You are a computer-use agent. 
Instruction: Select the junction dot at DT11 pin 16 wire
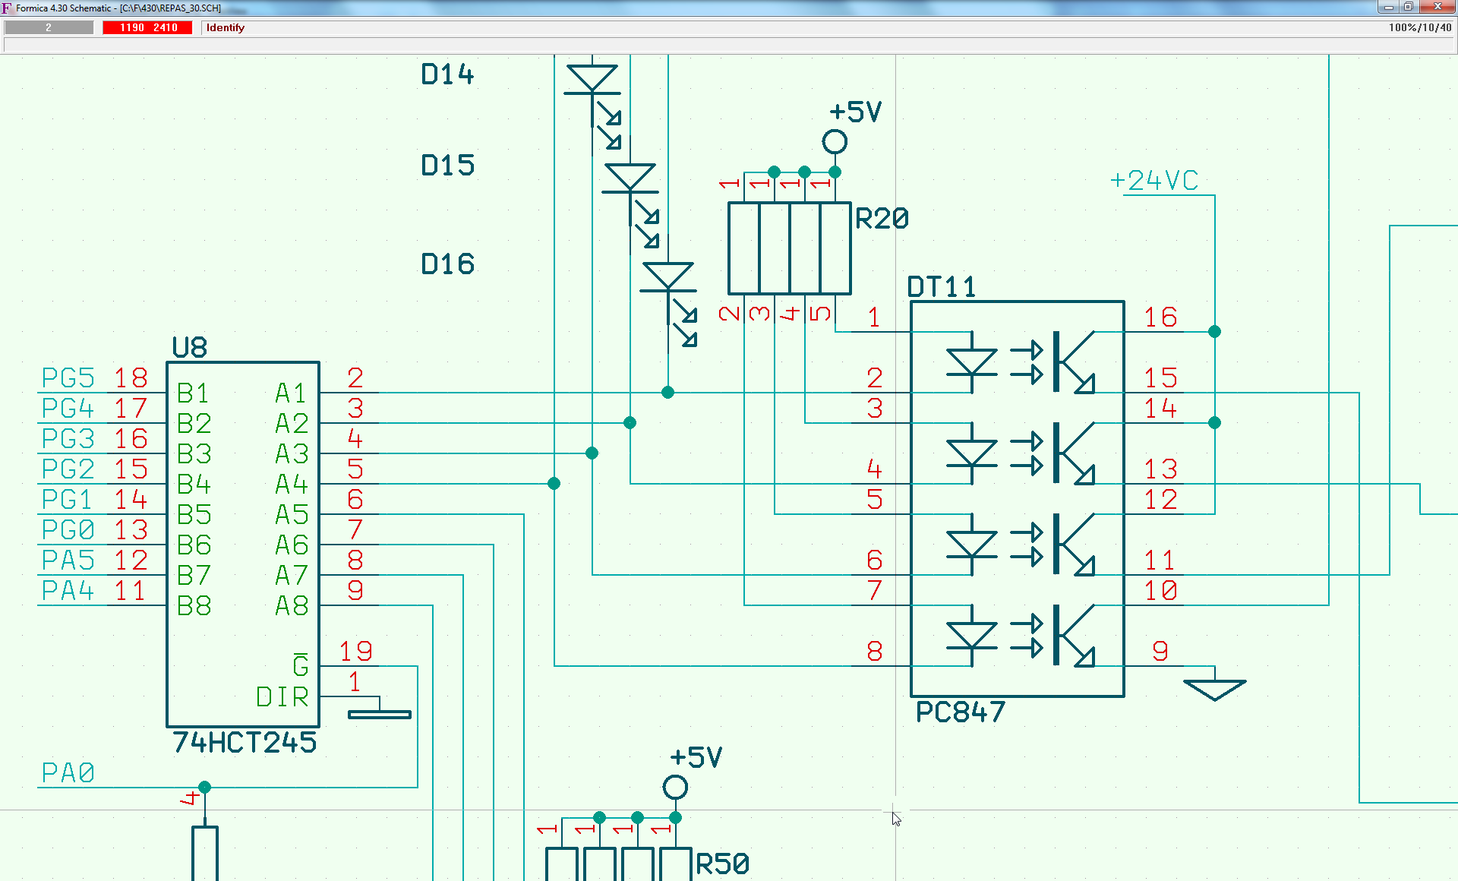[1214, 332]
